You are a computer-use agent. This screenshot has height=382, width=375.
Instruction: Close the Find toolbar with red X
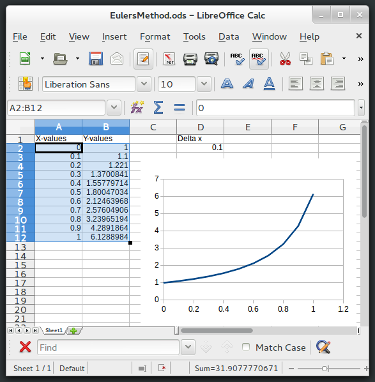25,347
